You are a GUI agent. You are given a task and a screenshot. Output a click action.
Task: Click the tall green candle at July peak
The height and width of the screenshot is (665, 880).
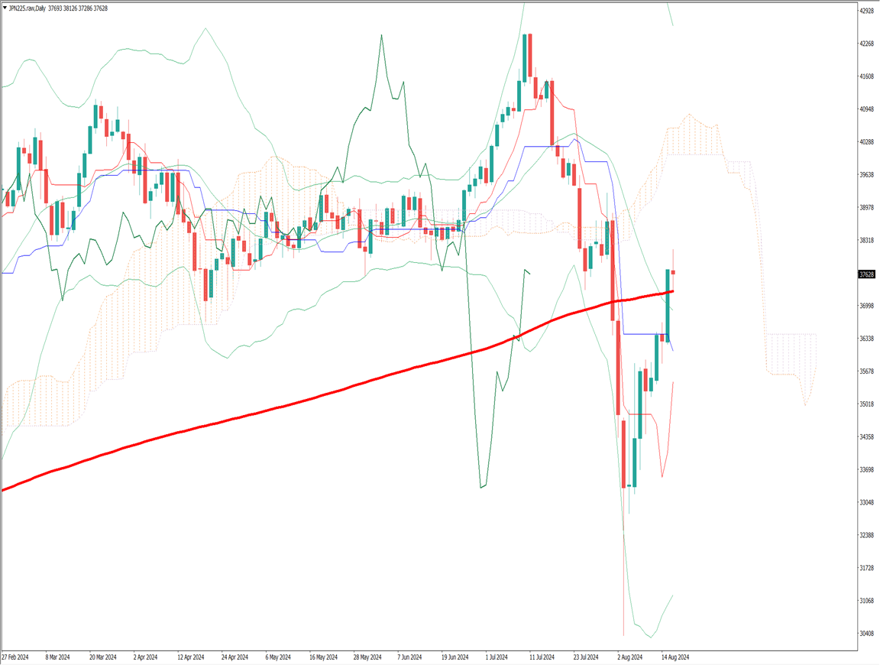click(x=526, y=57)
